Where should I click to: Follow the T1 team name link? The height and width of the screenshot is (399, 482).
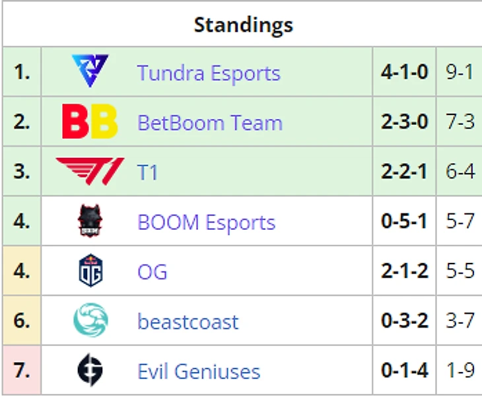click(147, 172)
